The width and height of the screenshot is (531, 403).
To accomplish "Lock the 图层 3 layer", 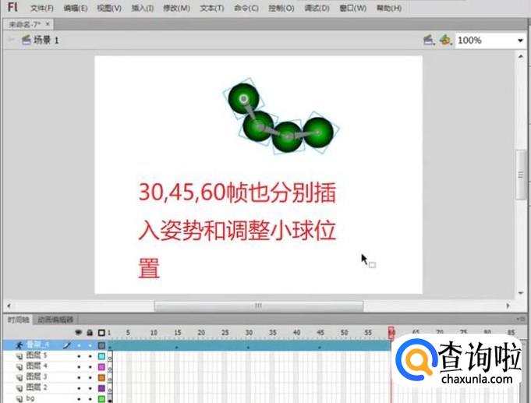I will click(90, 377).
